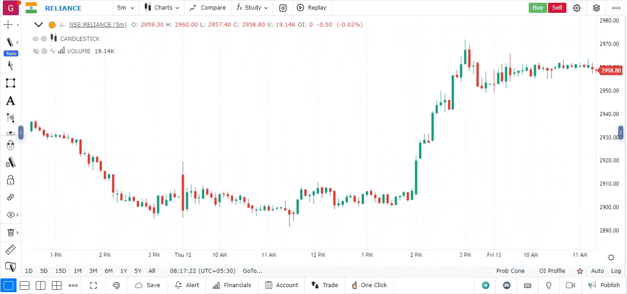Open the color theme palette
Image resolution: width=627 pixels, height=294 pixels.
tap(116, 285)
